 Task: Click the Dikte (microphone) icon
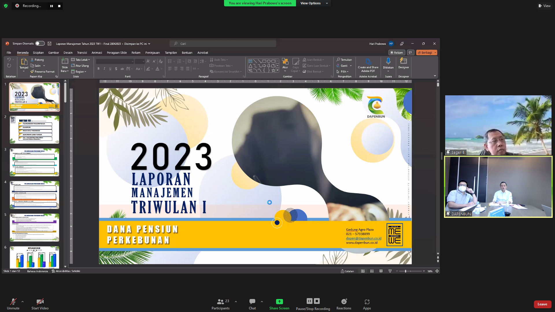coord(388,61)
